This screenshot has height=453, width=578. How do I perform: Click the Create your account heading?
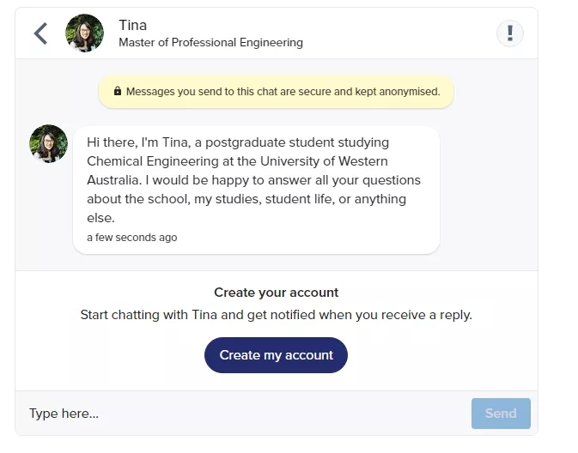(x=276, y=293)
